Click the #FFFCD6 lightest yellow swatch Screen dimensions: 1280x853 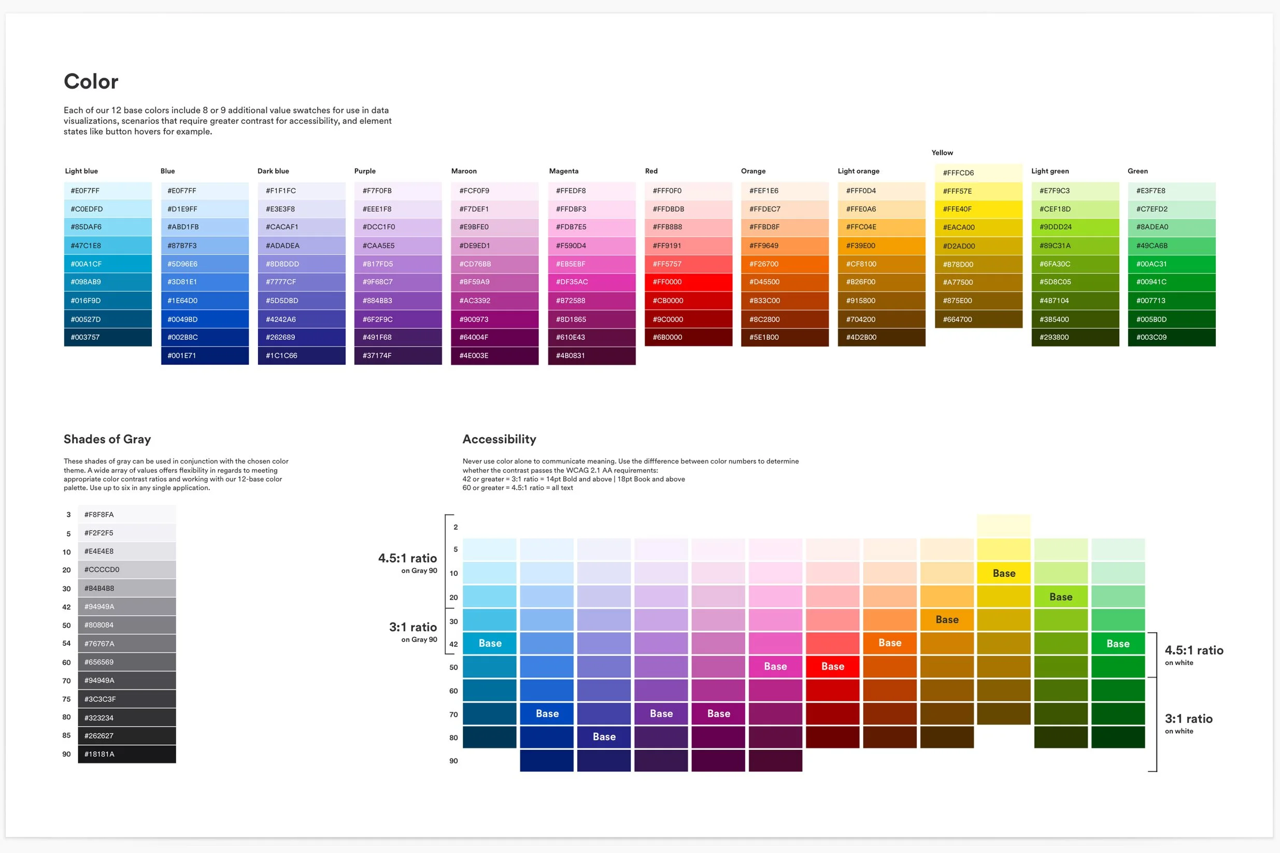(978, 173)
